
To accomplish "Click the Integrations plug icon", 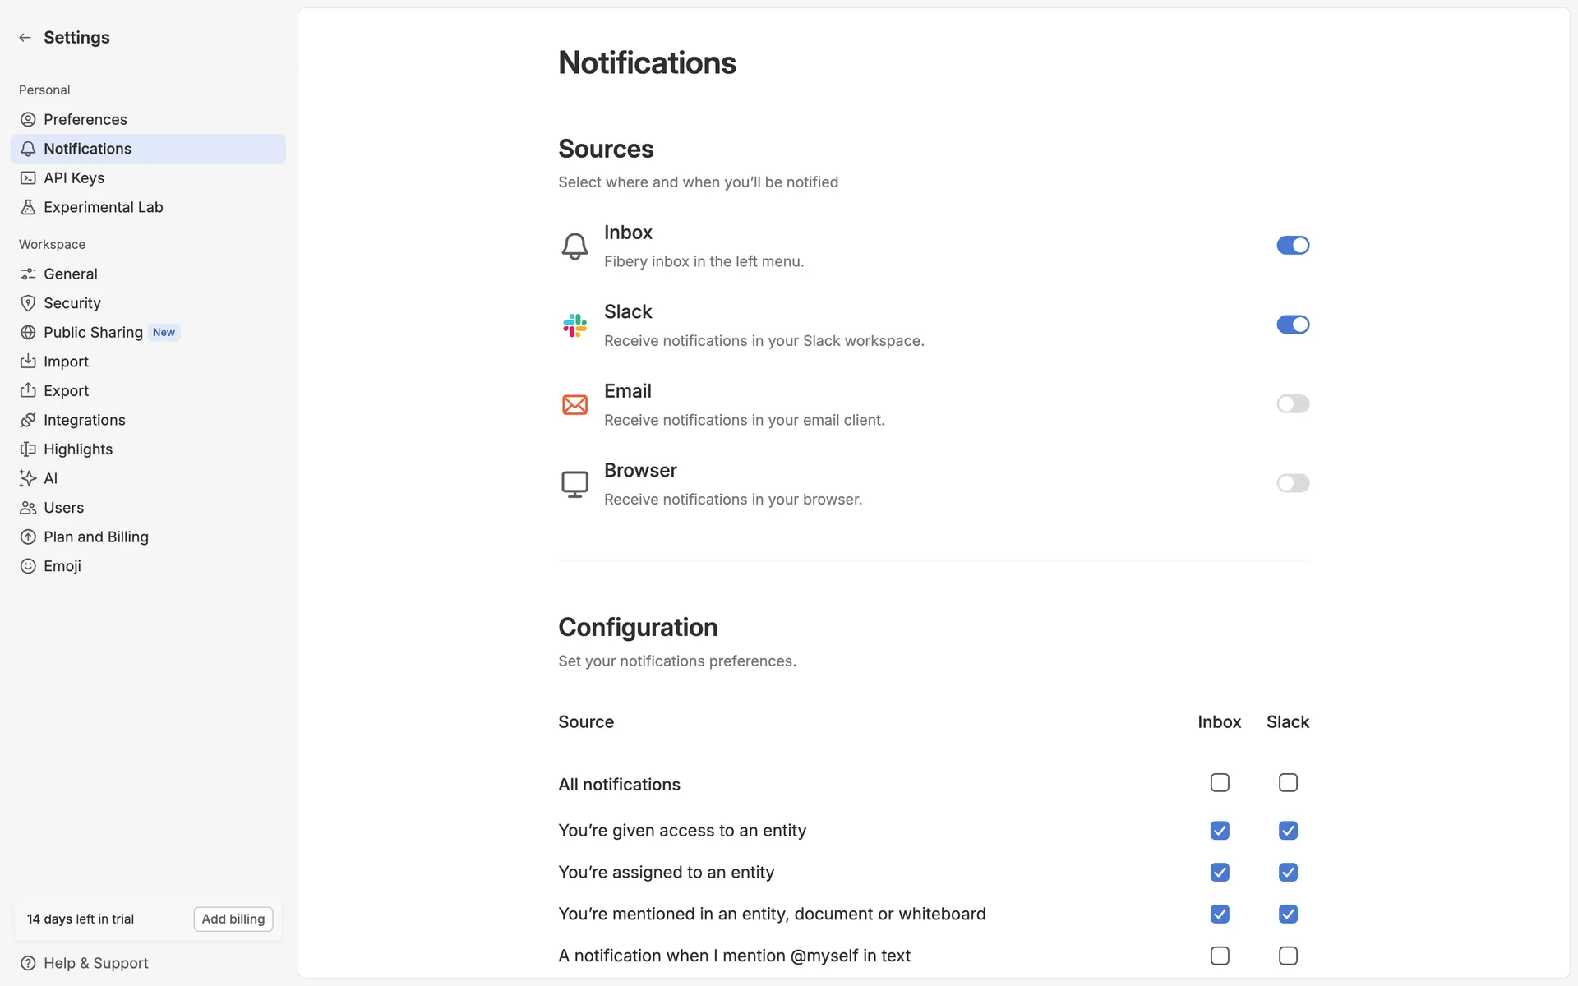I will (x=28, y=421).
